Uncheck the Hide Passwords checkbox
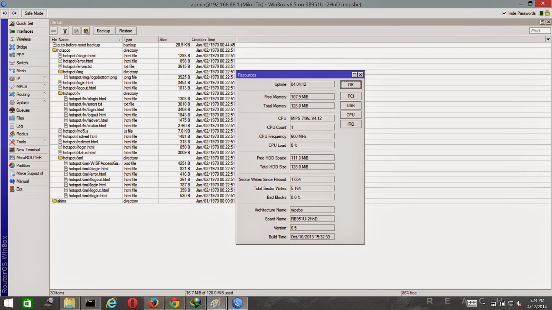Screen dimensions: 552x310 [504, 13]
